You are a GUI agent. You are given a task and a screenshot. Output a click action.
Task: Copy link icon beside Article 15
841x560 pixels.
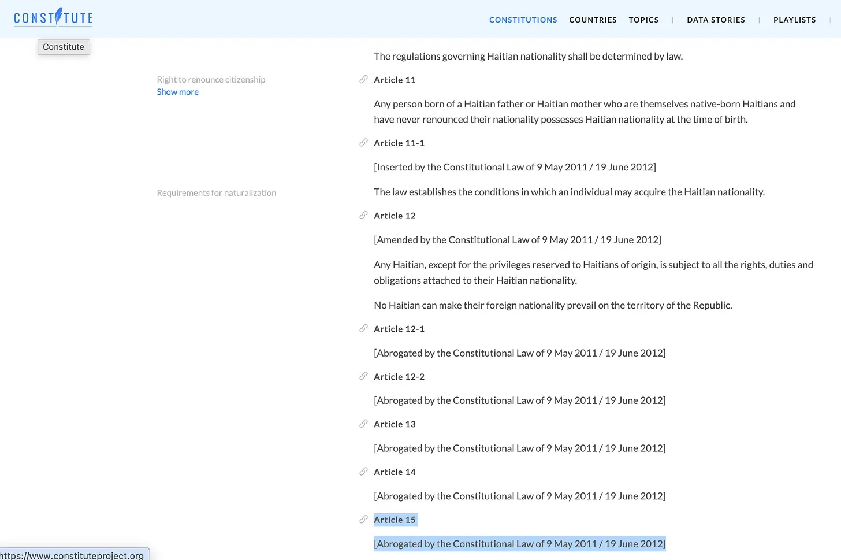pyautogui.click(x=363, y=520)
